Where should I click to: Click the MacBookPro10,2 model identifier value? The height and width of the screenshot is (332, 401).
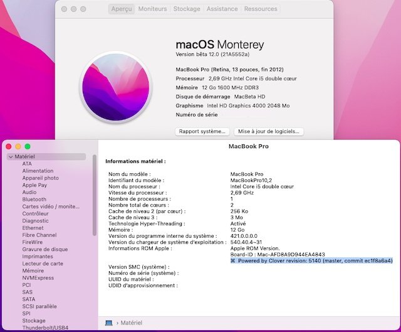(251, 180)
